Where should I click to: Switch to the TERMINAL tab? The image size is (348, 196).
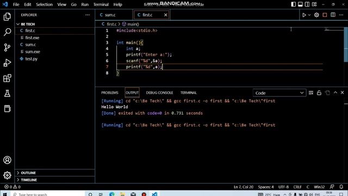189,93
